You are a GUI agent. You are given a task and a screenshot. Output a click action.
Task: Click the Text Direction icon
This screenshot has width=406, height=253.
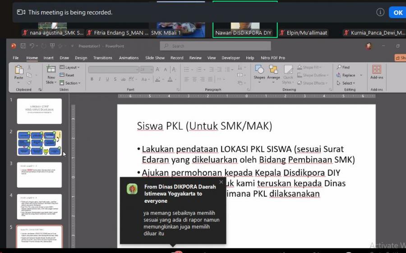(240, 67)
